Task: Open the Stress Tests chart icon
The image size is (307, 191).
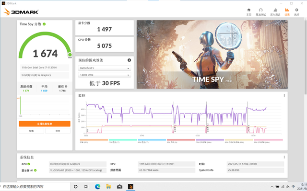Action: (275, 11)
